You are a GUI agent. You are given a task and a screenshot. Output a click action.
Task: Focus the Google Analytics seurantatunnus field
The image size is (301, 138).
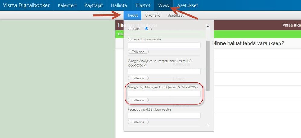(x=164, y=72)
